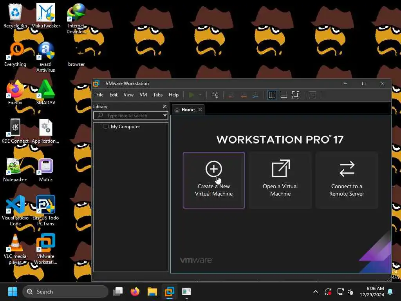
Task: Click the full screen mode icon
Action: (x=296, y=95)
